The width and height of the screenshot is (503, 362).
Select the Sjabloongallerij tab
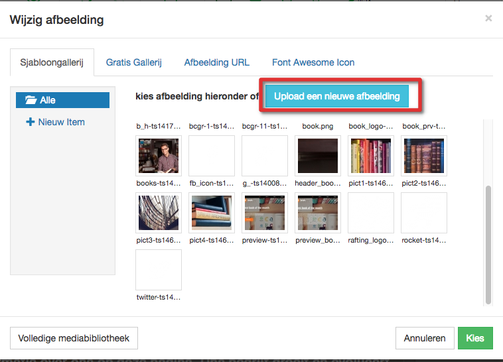pyautogui.click(x=51, y=62)
